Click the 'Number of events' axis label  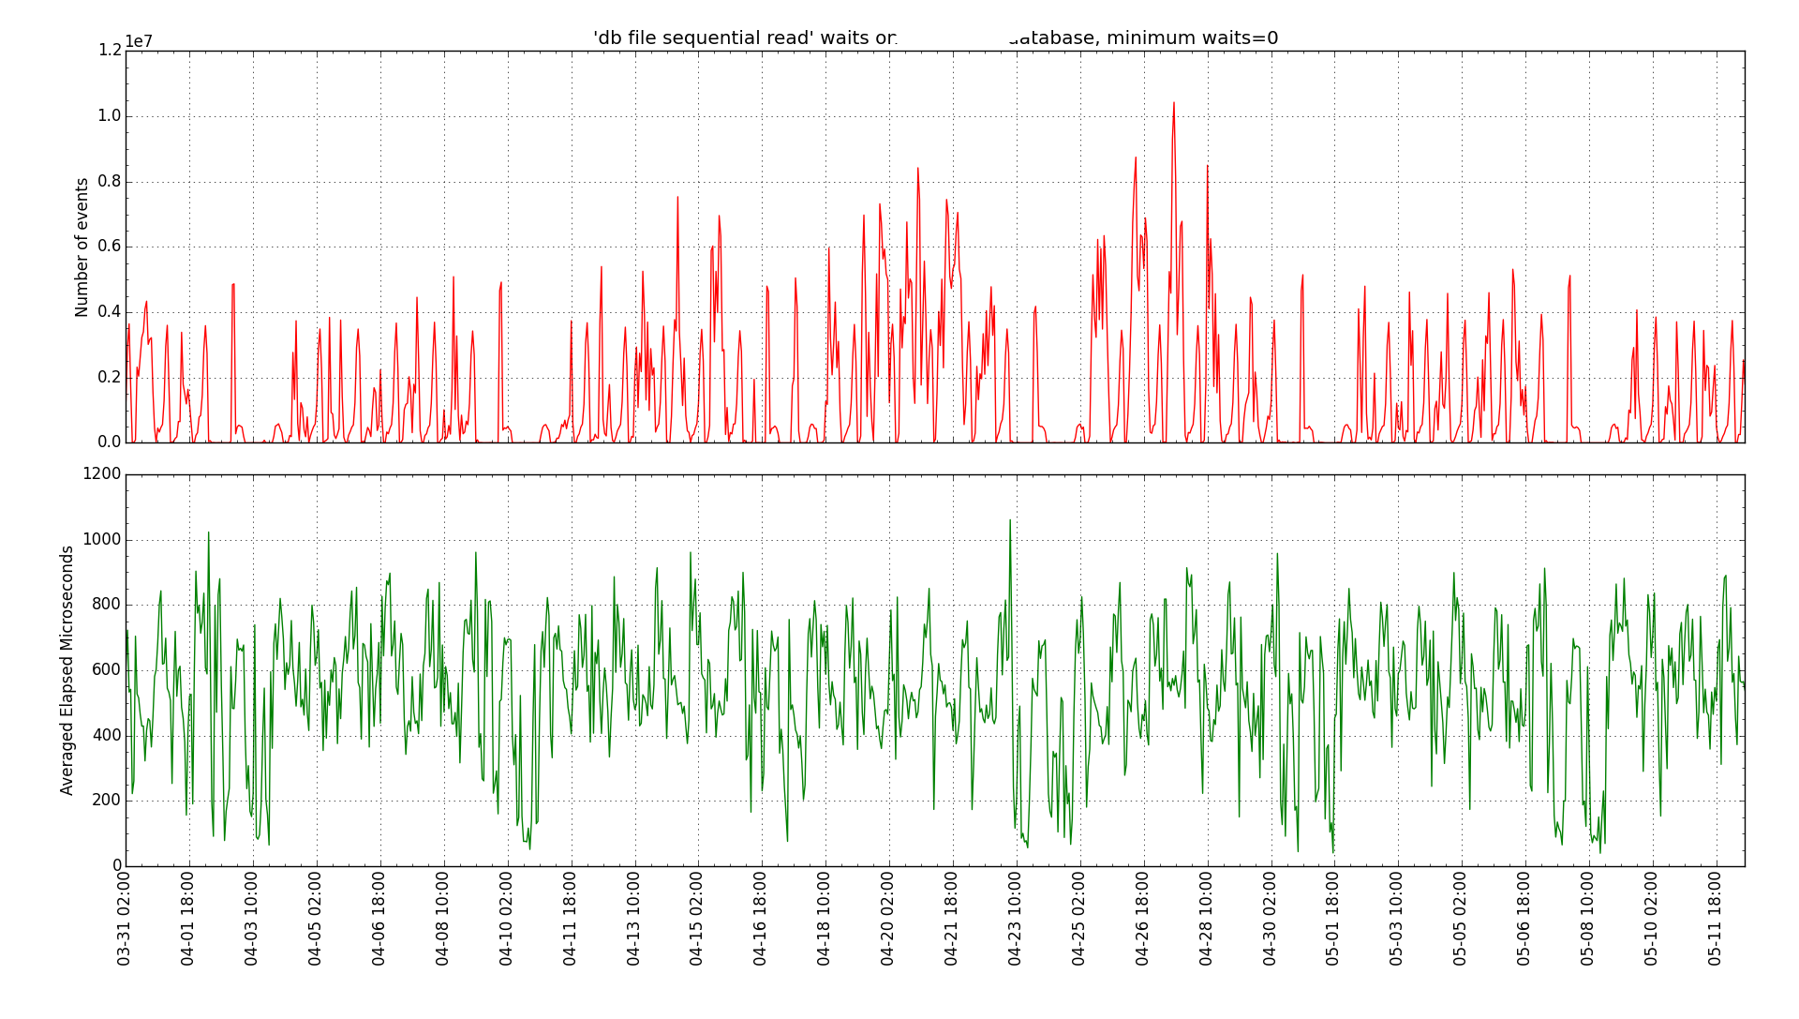click(82, 247)
